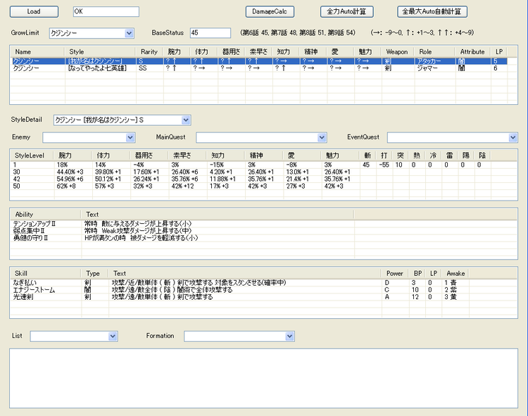Screen dimensions: 528x416
Task: Click the 全最大Auto自動計算 button
Action: click(432, 12)
